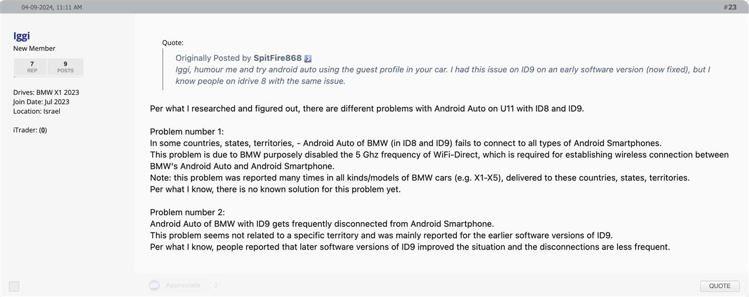The height and width of the screenshot is (297, 749).
Task: Click the Location: Israel profile line
Action: pos(37,111)
